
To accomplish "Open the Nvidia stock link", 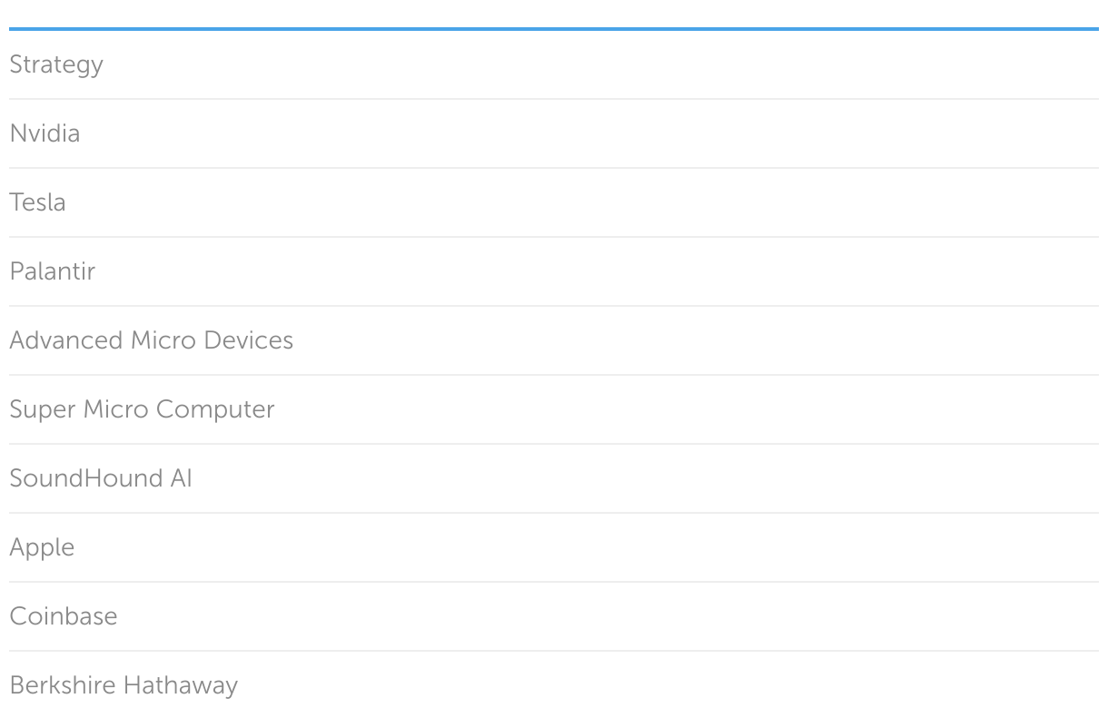I will click(45, 133).
